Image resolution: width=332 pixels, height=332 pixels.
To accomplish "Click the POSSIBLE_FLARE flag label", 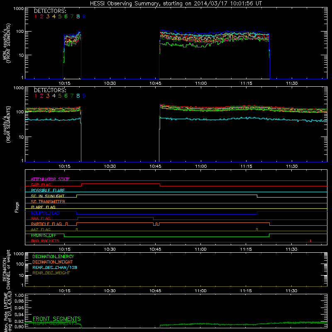I will 48,190.
